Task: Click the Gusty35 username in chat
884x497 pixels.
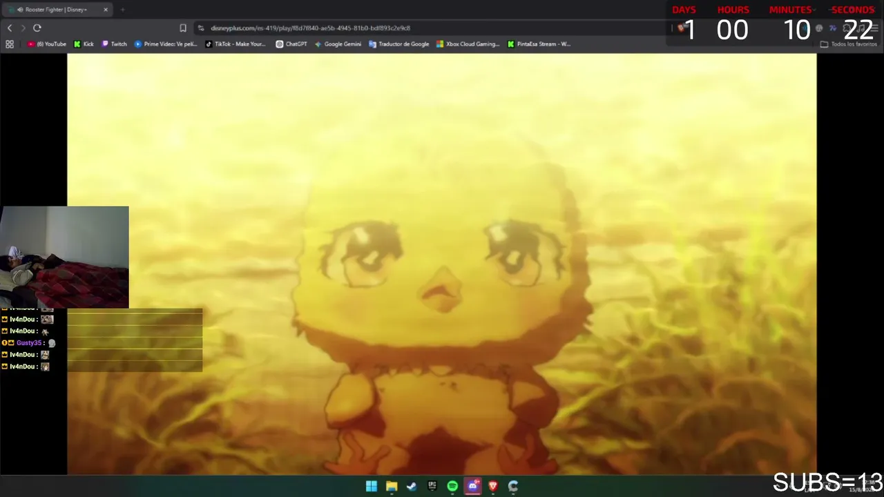Action: tap(30, 343)
